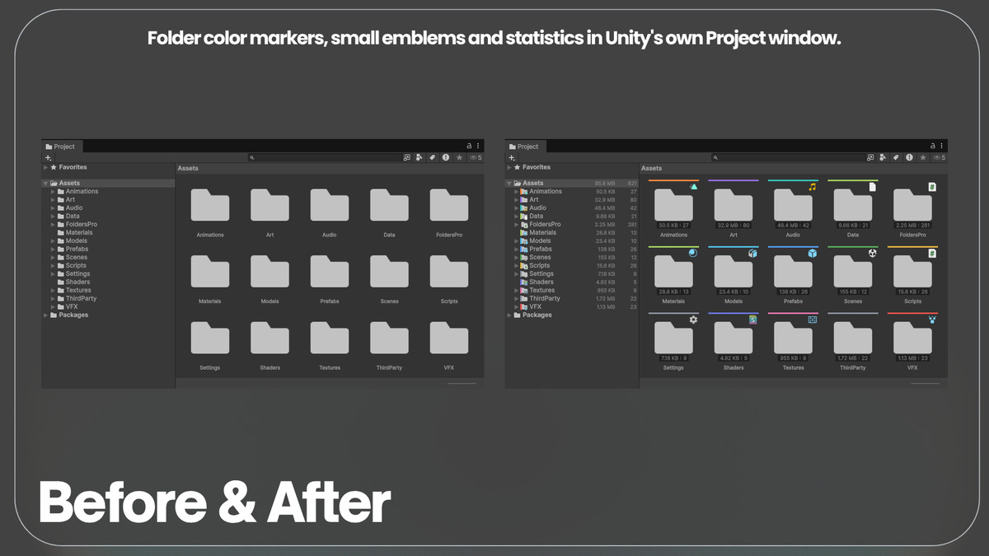Click the search picker icon in the Before toolbar

point(407,157)
